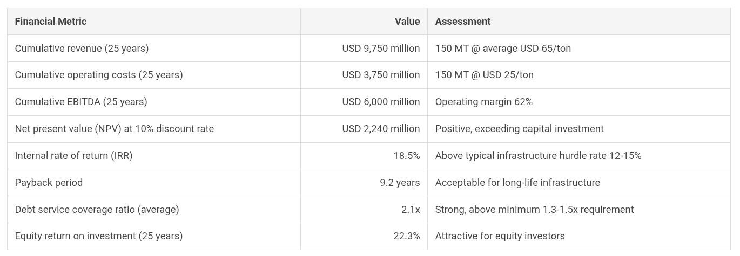Screen dimensions: 740x256
Task: Click the 18.5% IRR value
Action: point(406,156)
